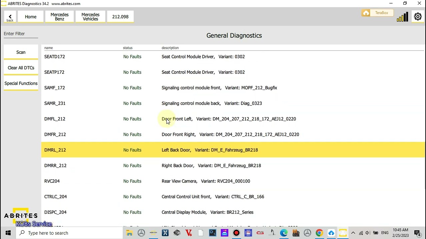The width and height of the screenshot is (426, 239).
Task: Open clock showing 10:45 AM
Action: [x=400, y=233]
